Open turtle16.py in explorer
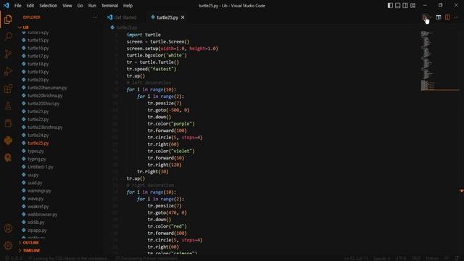This screenshot has height=261, width=464. pyautogui.click(x=38, y=48)
